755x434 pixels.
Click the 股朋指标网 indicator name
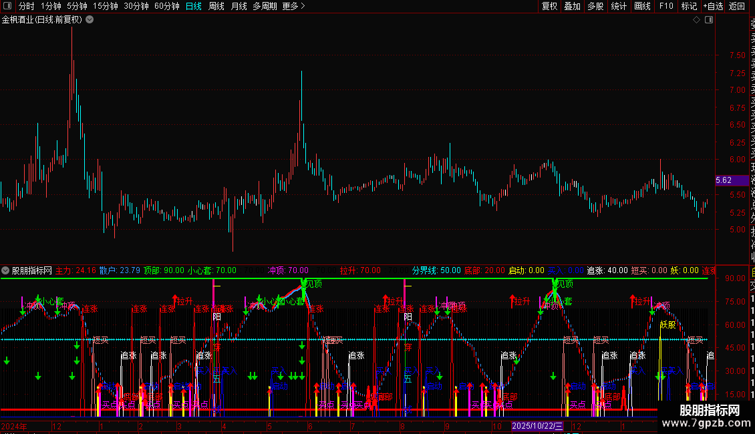point(32,270)
